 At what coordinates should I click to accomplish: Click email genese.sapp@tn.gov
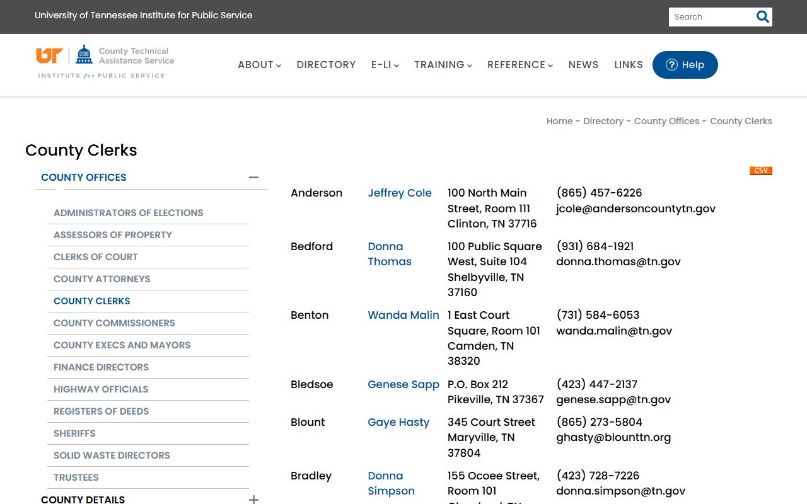613,399
